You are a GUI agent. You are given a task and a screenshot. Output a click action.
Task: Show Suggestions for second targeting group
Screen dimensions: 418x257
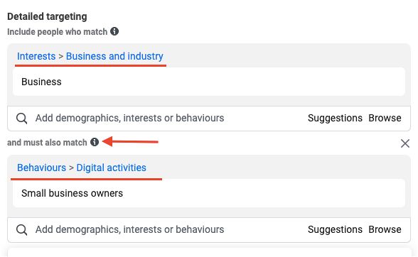[x=335, y=229]
